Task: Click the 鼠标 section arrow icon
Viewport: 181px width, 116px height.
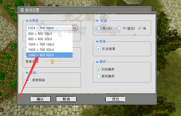Action: [x=27, y=73]
